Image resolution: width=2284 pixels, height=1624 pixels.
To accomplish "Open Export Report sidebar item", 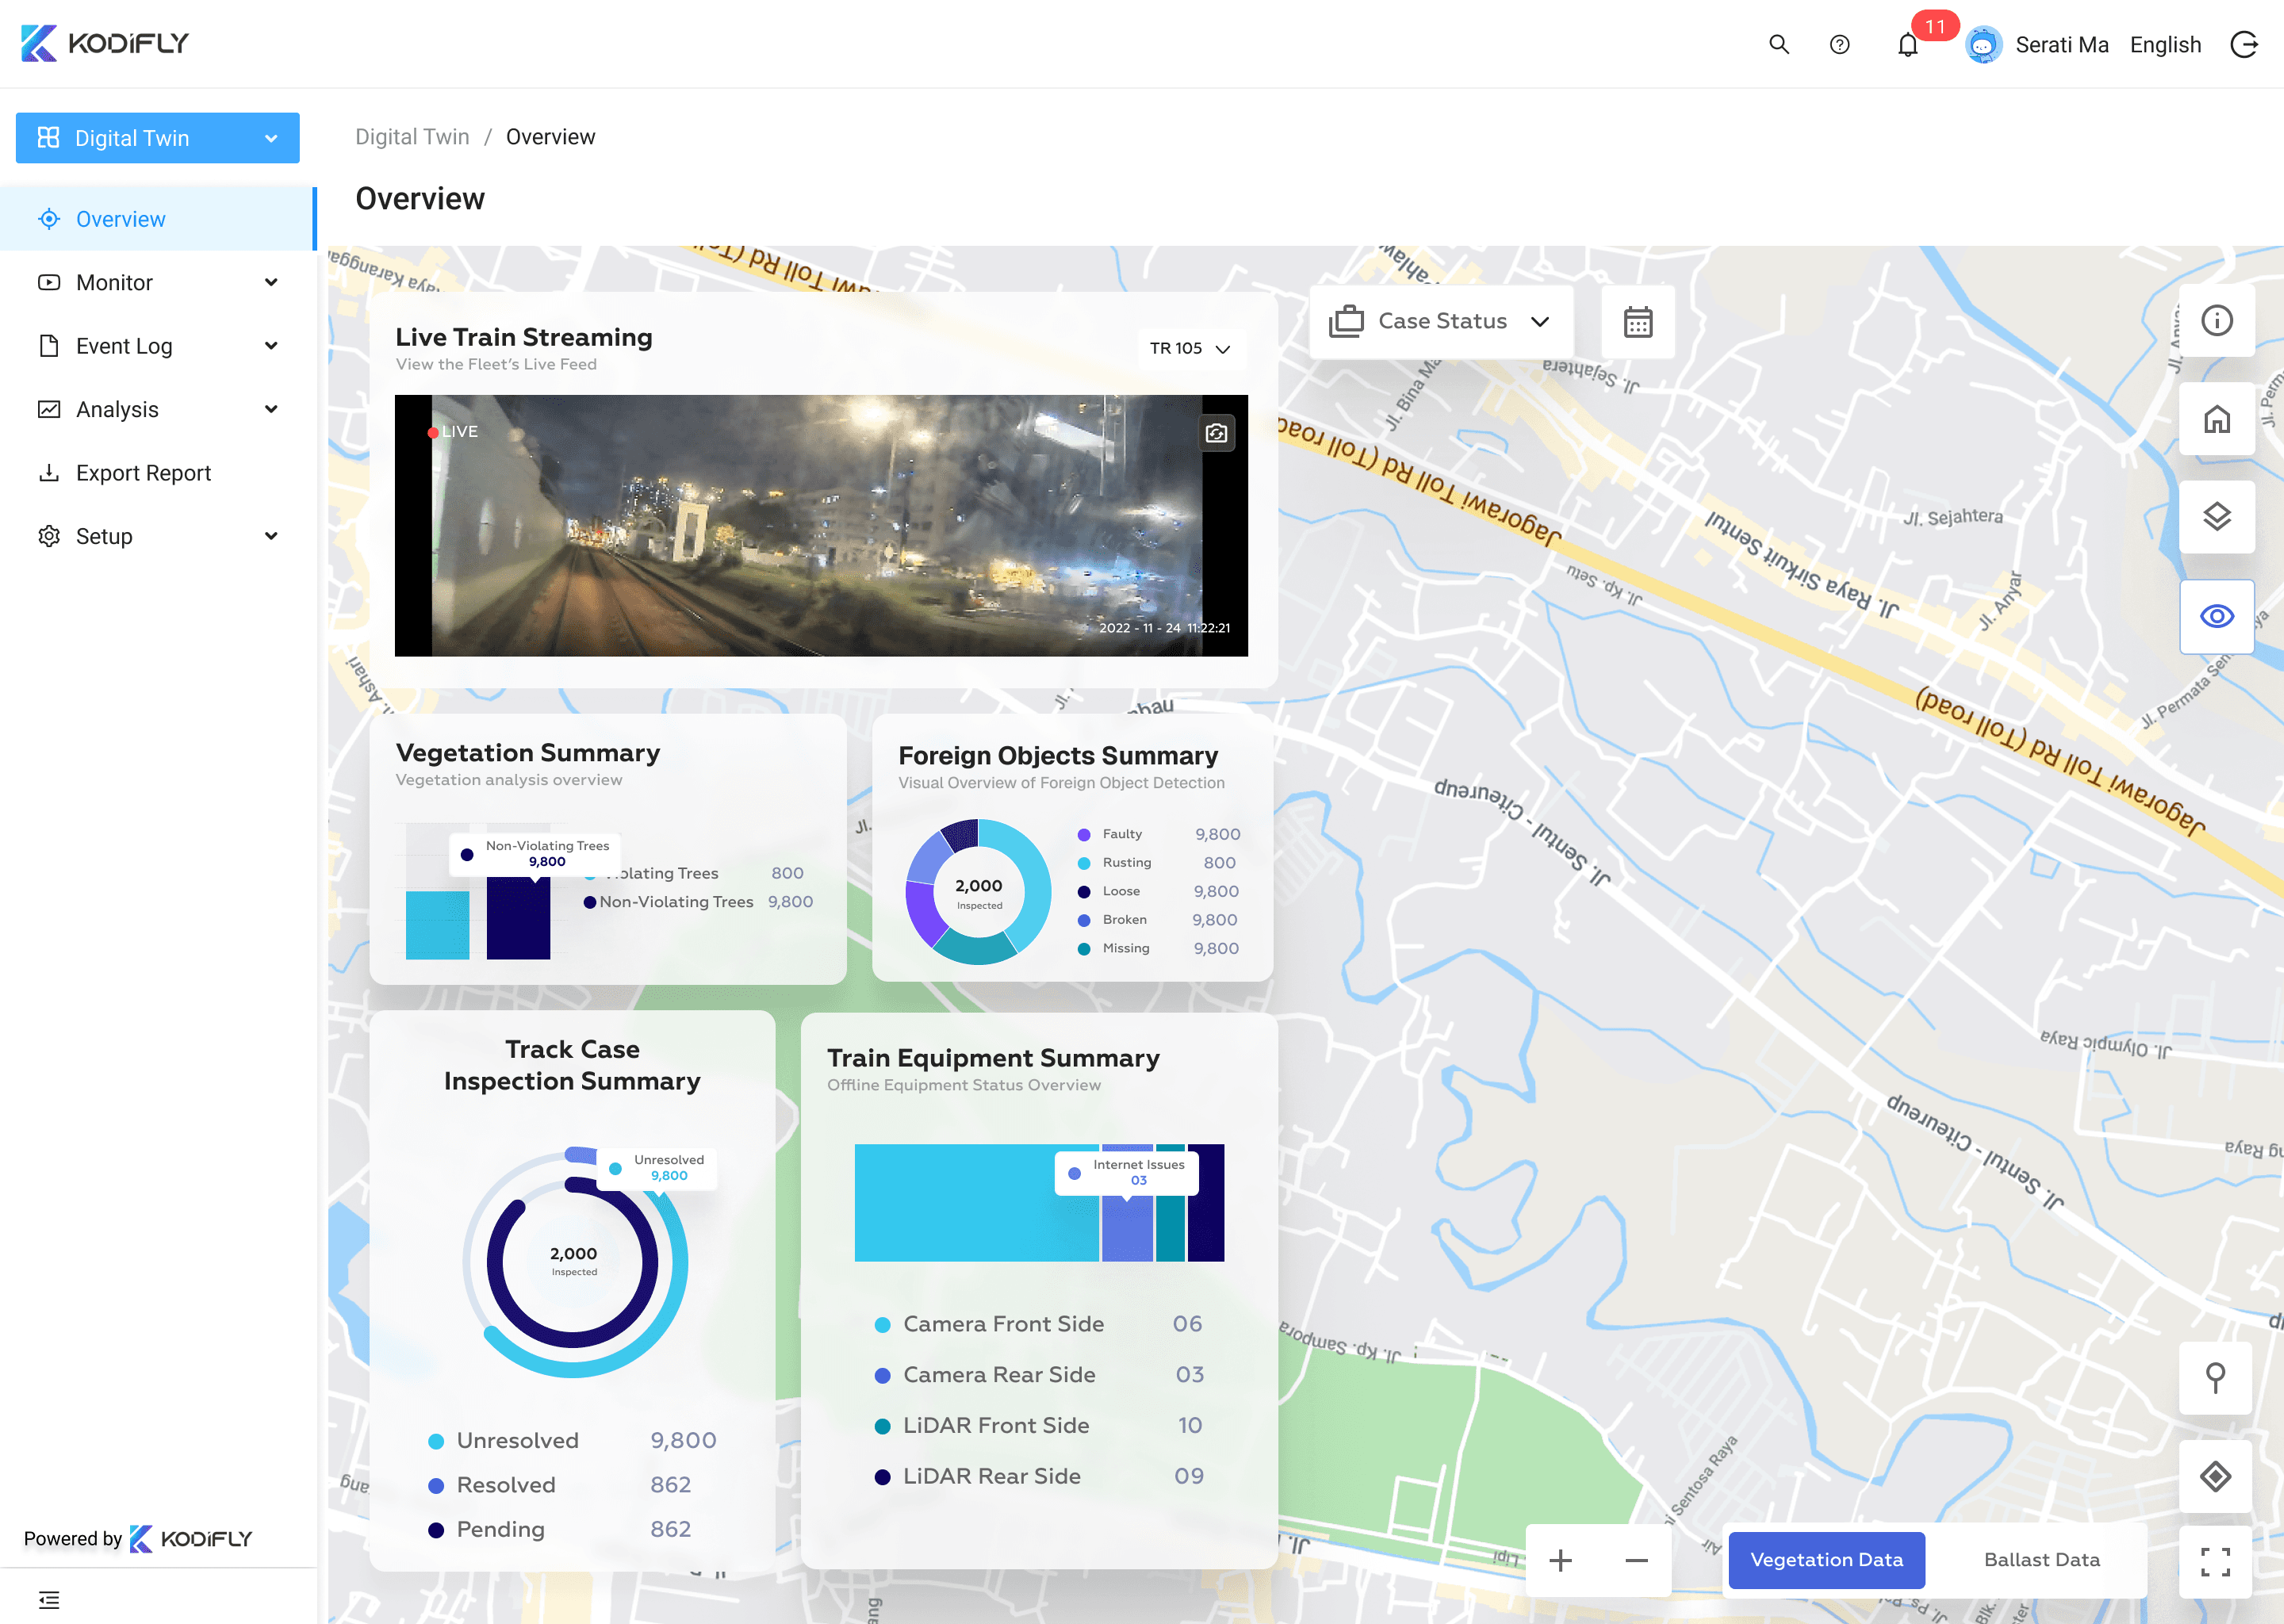I will (158, 472).
